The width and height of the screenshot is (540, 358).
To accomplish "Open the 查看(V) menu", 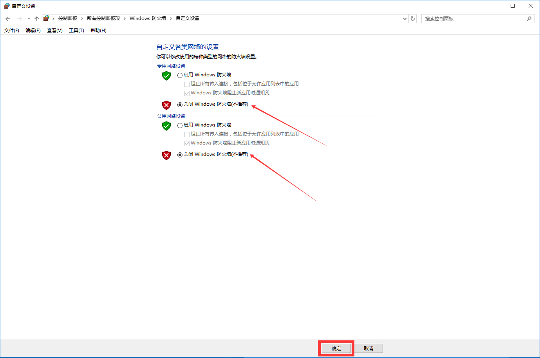I will coord(55,30).
